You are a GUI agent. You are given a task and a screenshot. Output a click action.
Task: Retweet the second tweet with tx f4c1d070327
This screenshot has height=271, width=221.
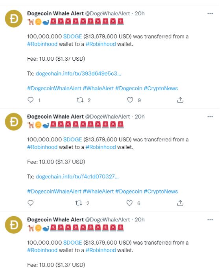point(79,203)
